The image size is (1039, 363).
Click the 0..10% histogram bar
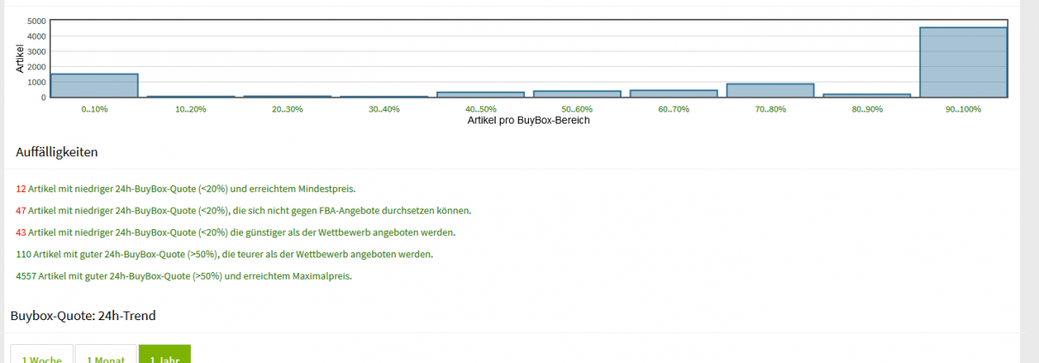click(x=94, y=86)
